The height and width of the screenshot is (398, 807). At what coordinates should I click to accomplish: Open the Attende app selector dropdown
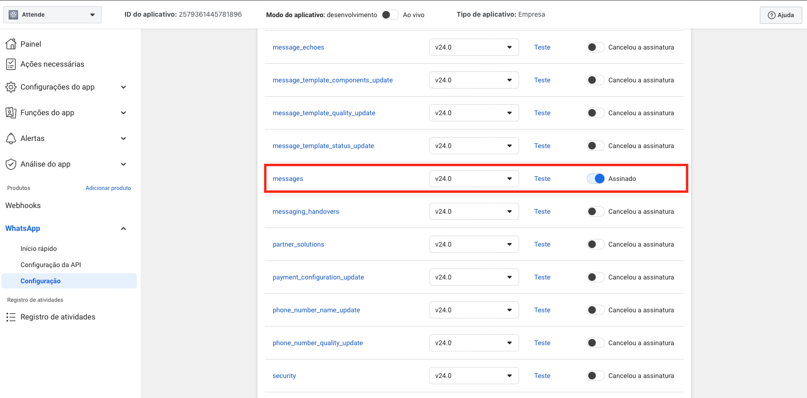[x=52, y=15]
